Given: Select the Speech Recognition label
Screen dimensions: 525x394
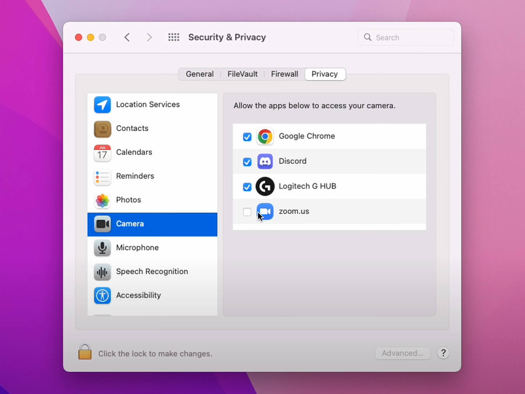Looking at the screenshot, I should (152, 271).
